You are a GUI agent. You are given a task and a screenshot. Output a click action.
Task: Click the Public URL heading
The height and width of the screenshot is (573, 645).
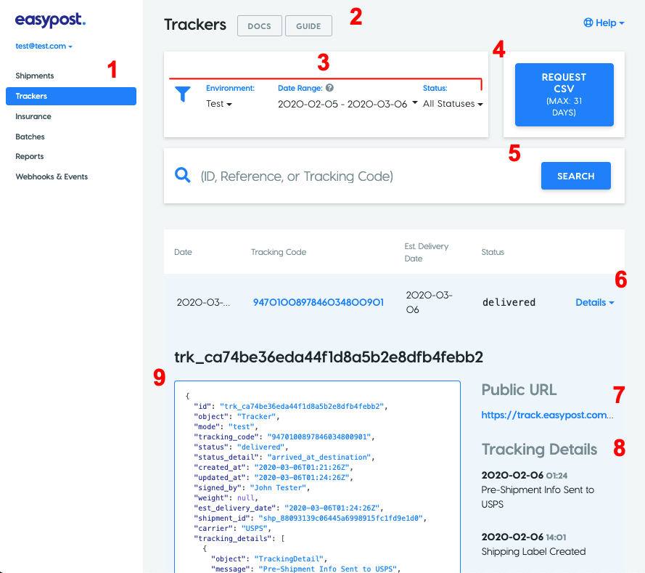[519, 390]
